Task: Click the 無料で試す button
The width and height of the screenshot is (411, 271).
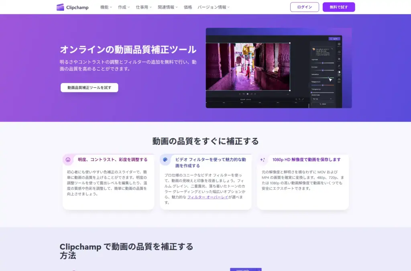Action: [x=339, y=7]
